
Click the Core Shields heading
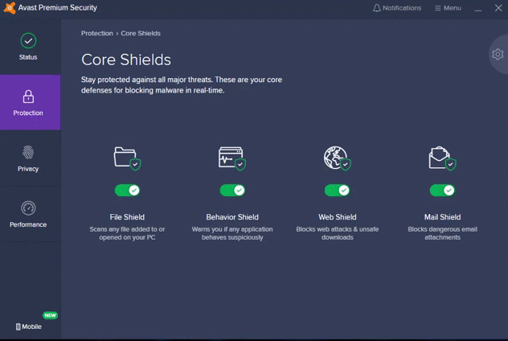[x=126, y=60]
